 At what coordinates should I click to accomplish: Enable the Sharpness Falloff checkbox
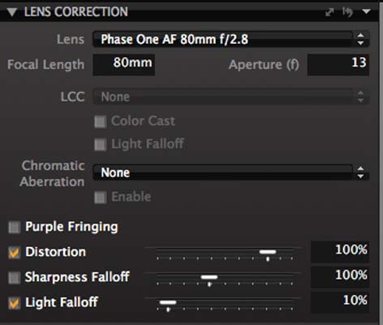[15, 278]
